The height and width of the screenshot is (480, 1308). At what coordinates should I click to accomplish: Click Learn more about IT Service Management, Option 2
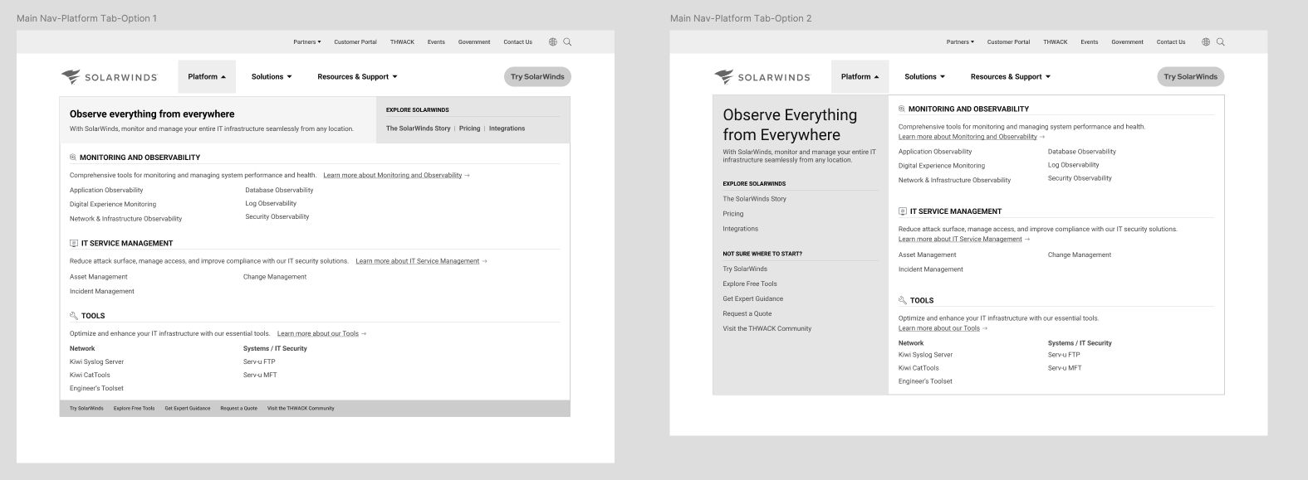tap(963, 239)
